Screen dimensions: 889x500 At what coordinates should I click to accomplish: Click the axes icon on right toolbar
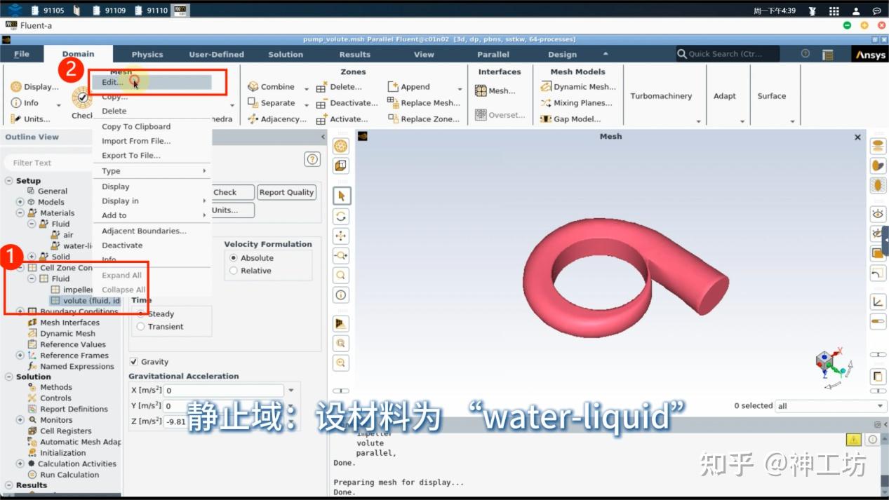click(x=878, y=302)
